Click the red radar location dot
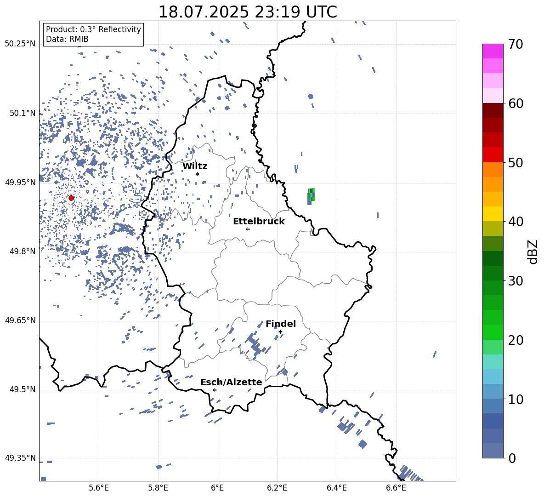Image resolution: width=544 pixels, height=497 pixels. point(71,198)
